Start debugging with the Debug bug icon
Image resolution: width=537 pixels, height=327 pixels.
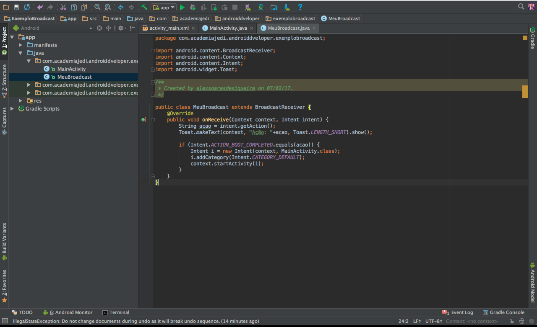(x=193, y=7)
